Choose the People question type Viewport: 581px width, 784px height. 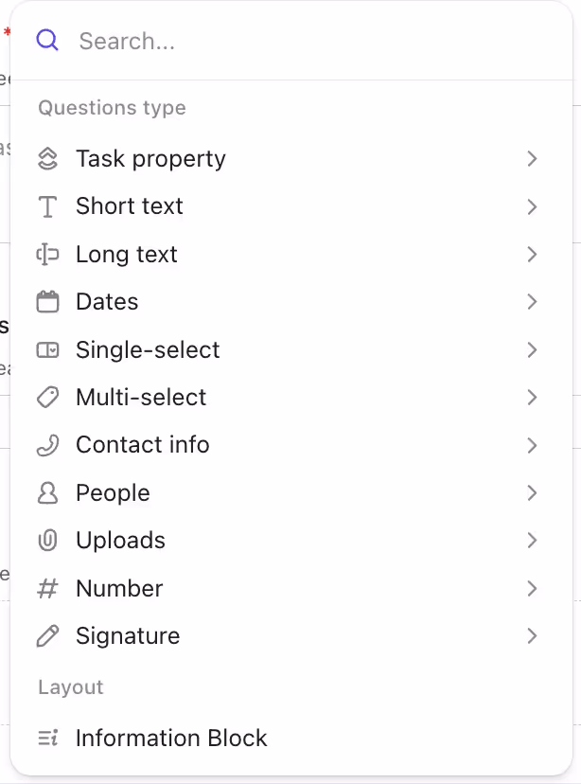click(113, 492)
